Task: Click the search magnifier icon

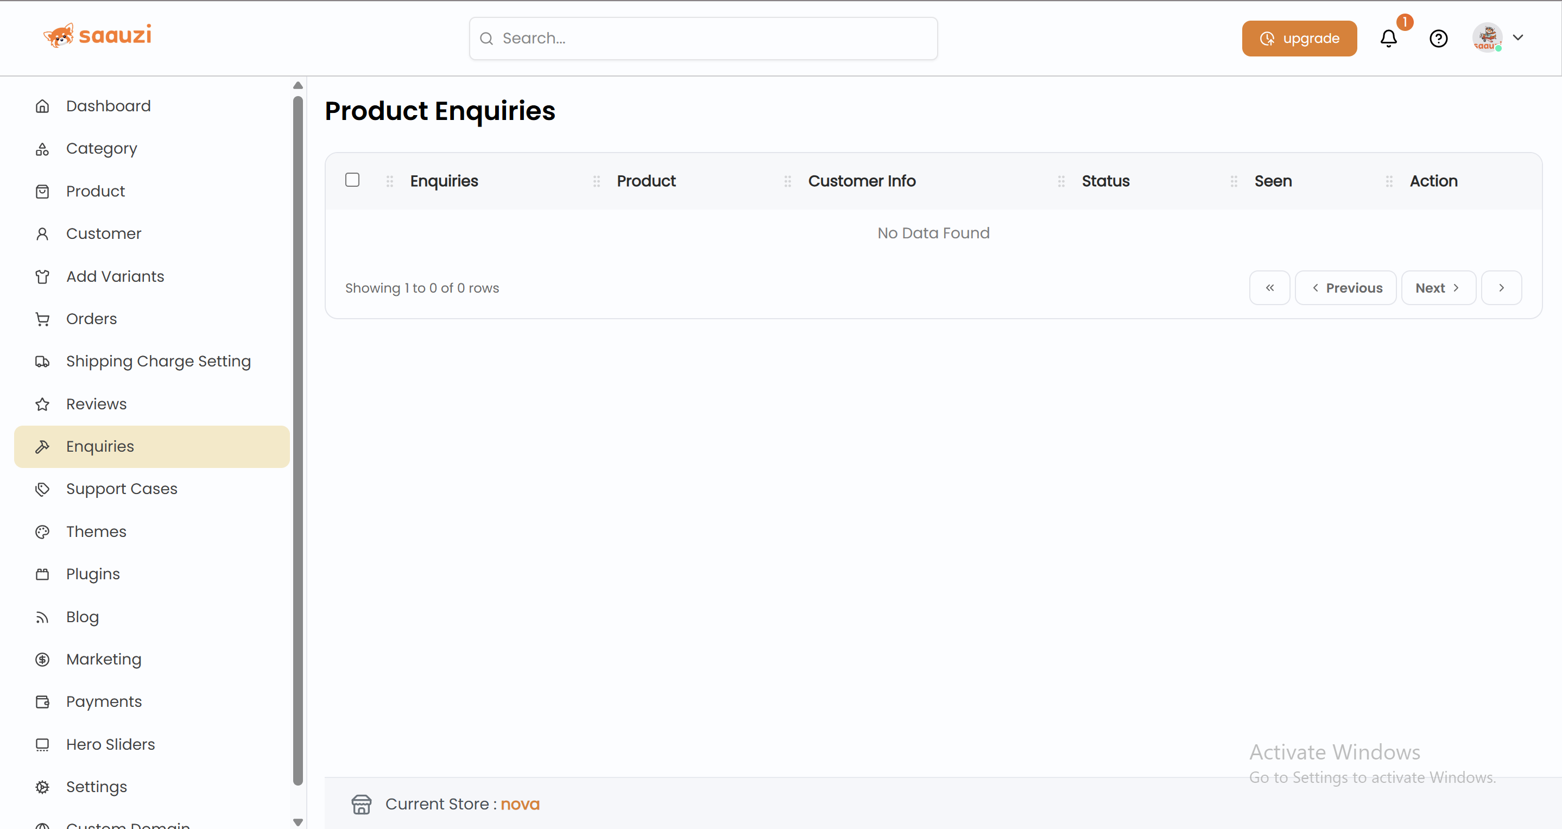Action: click(486, 39)
